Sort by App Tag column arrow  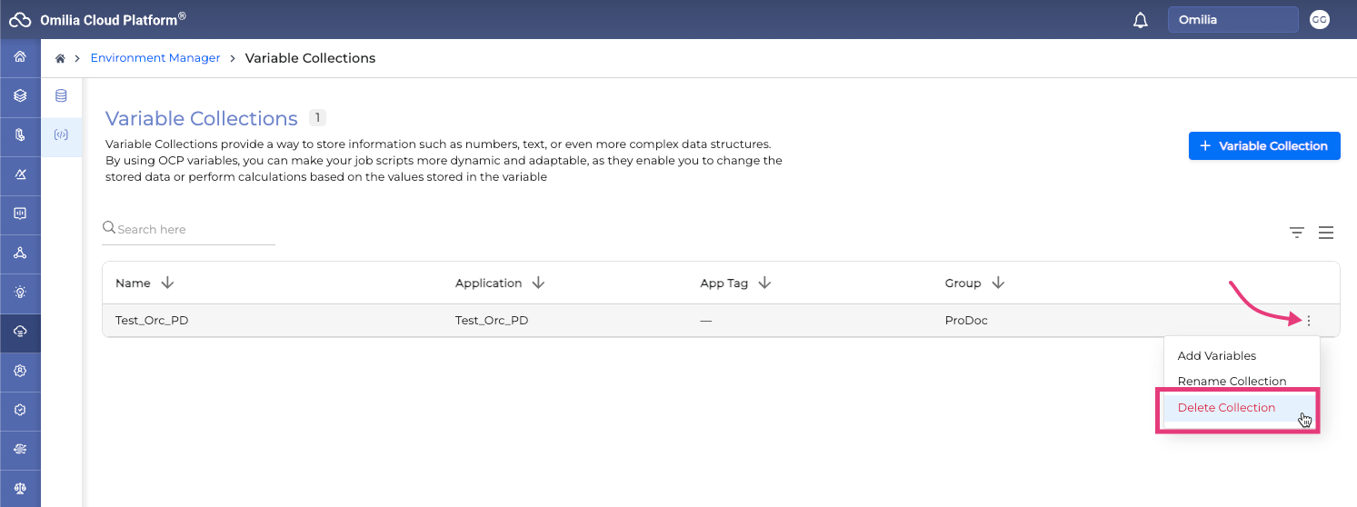pos(764,283)
